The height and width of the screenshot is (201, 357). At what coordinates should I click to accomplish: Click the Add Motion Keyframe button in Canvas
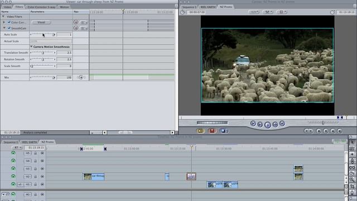pos(326,131)
